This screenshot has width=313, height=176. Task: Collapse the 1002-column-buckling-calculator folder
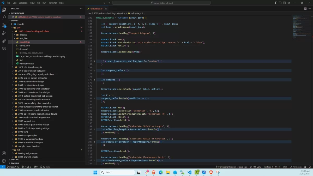tap(34, 31)
